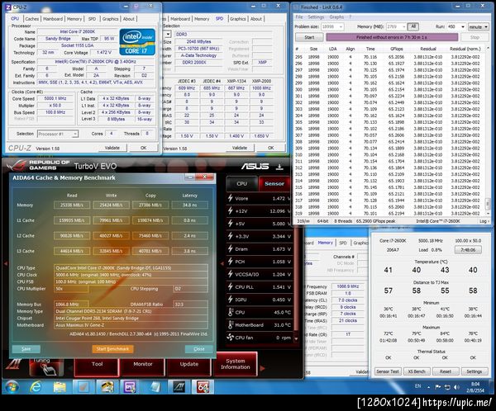496x411 pixels.
Task: Show hidden system tray icons
Action: point(428,387)
